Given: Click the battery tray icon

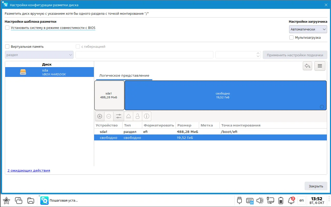Looking at the screenshot, I should (281, 200).
